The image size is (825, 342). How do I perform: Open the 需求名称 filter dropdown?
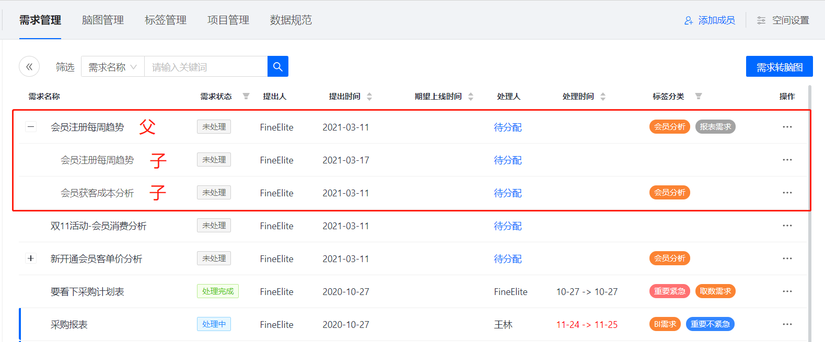click(112, 67)
